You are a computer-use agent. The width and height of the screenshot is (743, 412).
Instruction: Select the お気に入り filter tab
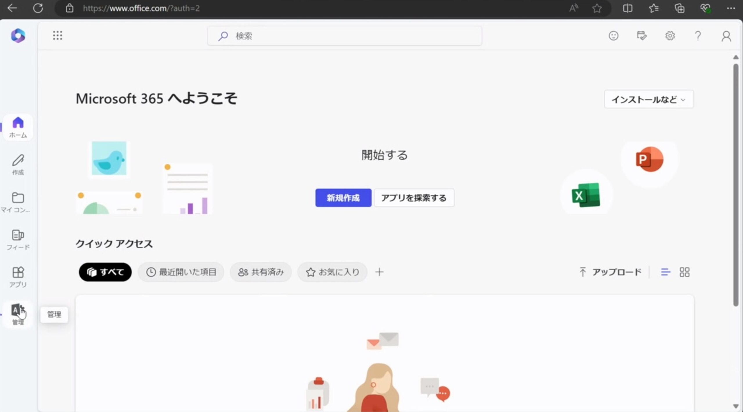coord(332,272)
